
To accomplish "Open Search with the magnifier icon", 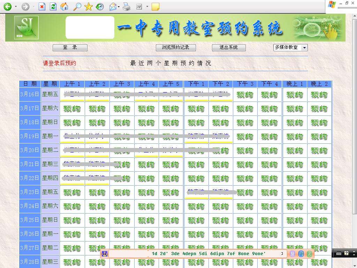I will click(x=77, y=6).
